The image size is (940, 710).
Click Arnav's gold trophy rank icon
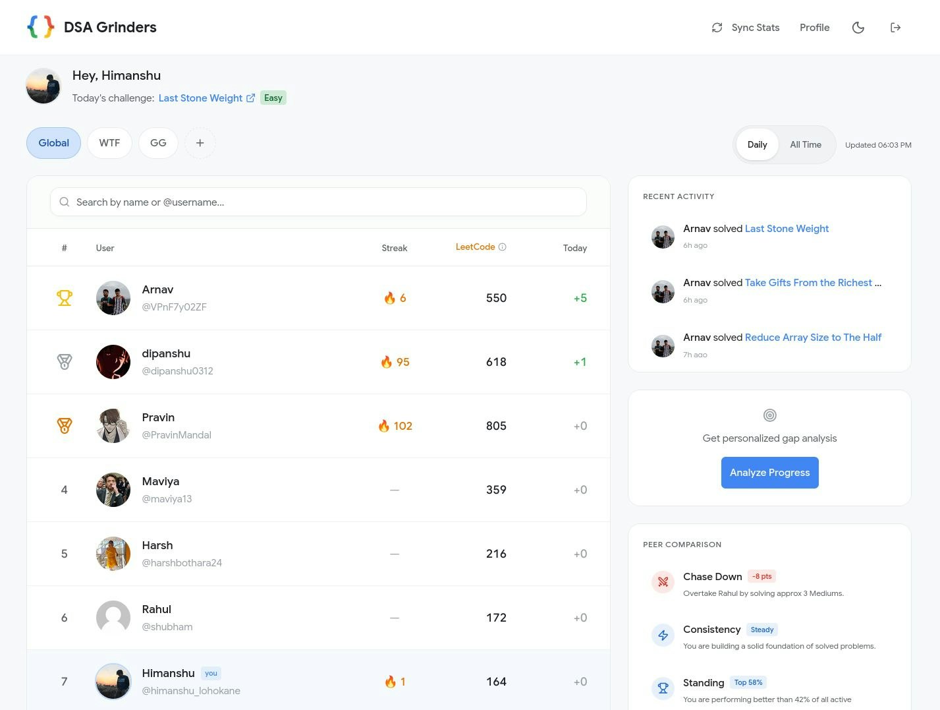click(64, 297)
